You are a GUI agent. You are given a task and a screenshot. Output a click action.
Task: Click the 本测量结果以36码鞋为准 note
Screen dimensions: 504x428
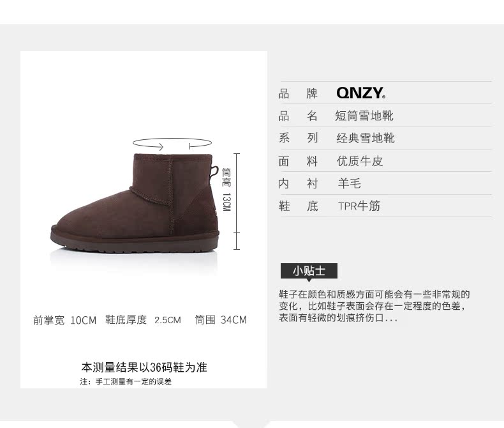(144, 367)
